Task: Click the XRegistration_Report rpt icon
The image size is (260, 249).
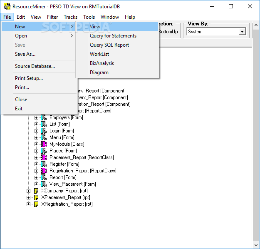Action: (x=36, y=204)
